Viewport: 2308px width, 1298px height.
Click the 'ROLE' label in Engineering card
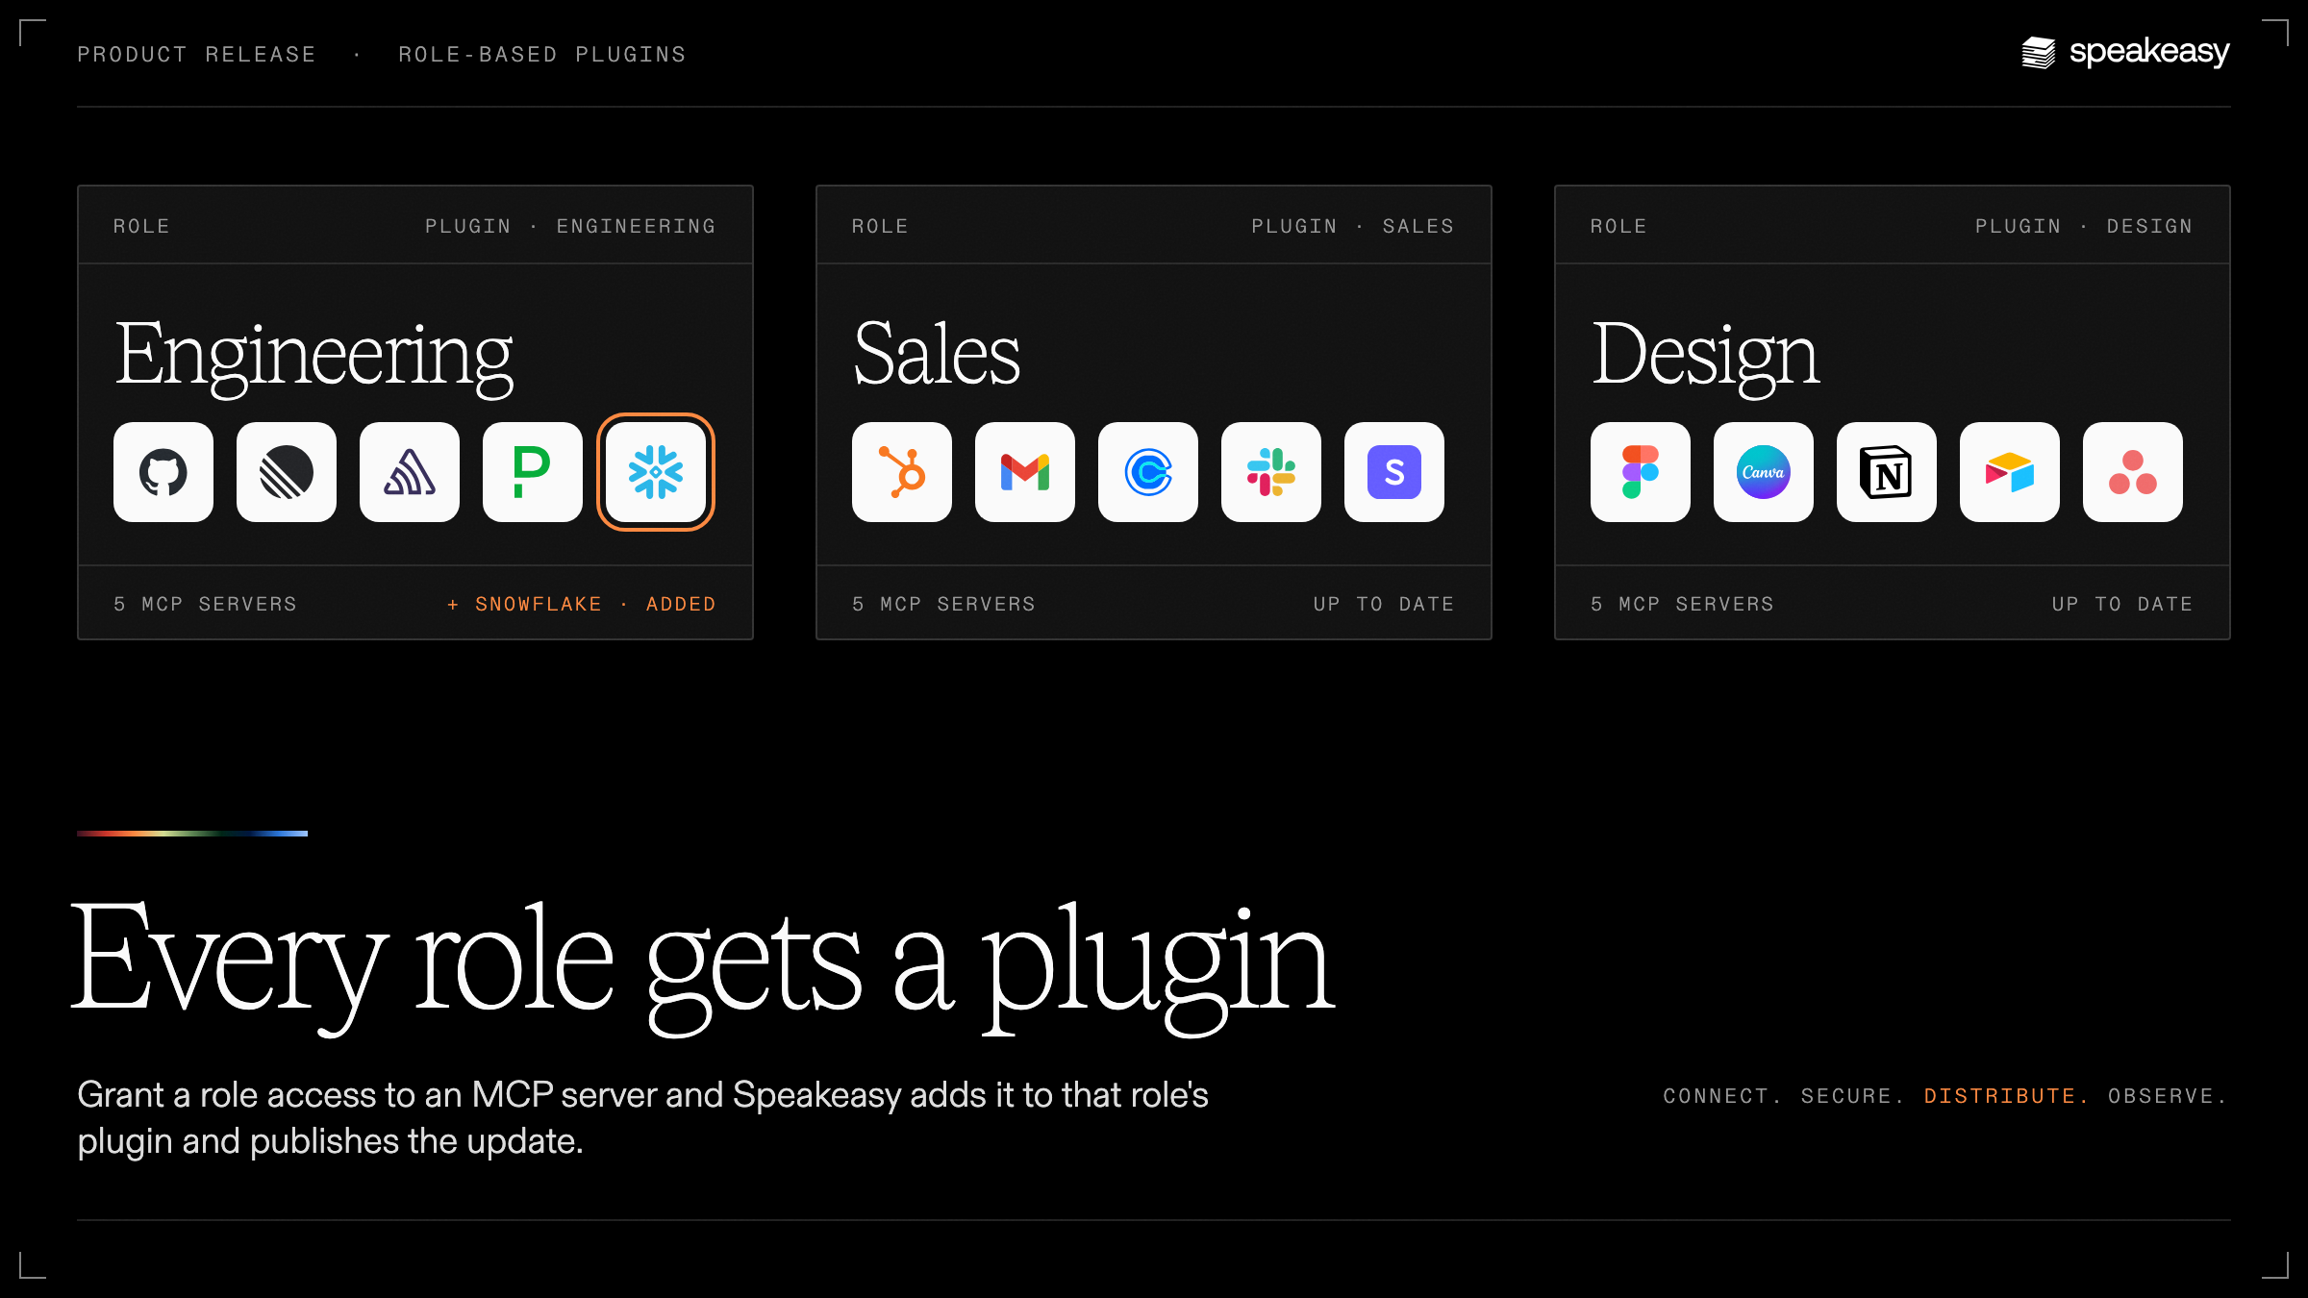pyautogui.click(x=141, y=226)
